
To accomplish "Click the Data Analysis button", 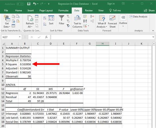I will [138, 17].
